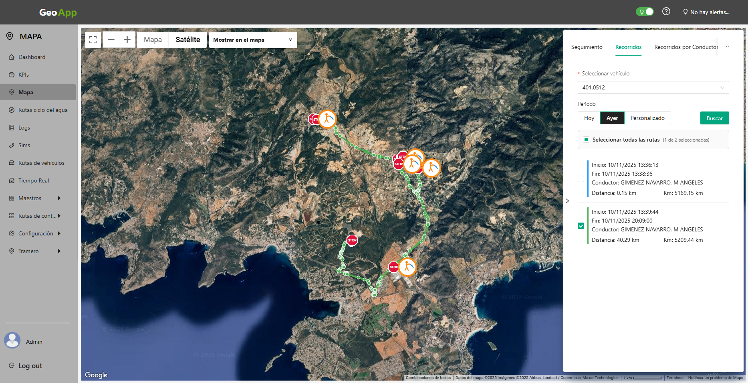Viewport: 748px width, 383px height.
Task: Check the route starting at 13:36:13
Action: coord(581,178)
